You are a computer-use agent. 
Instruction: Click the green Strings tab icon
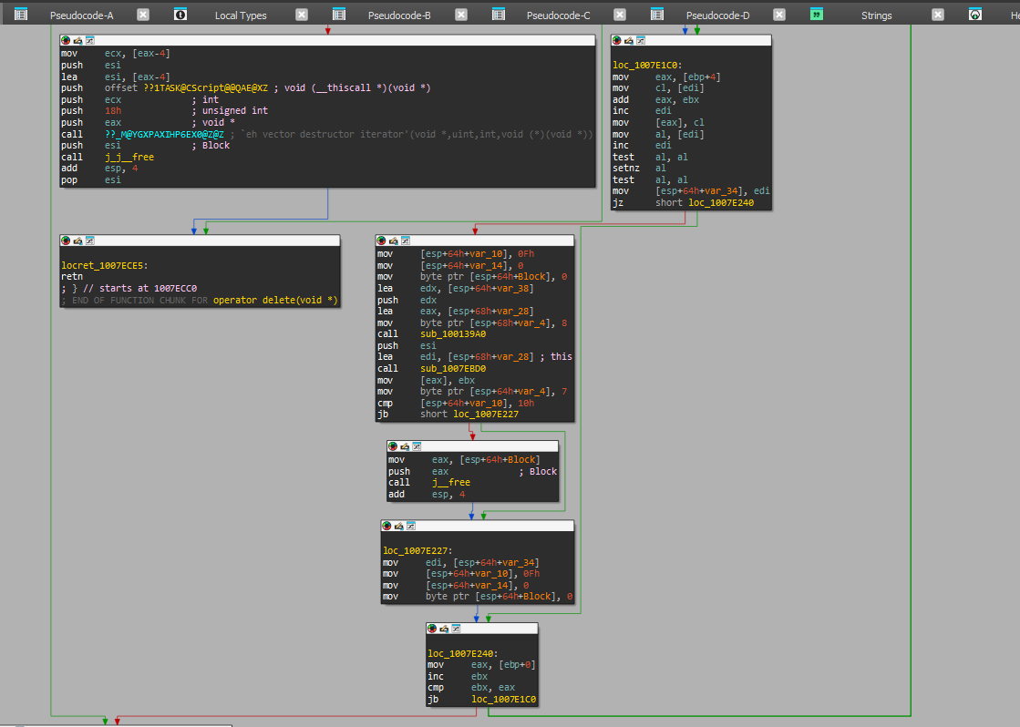tap(817, 15)
